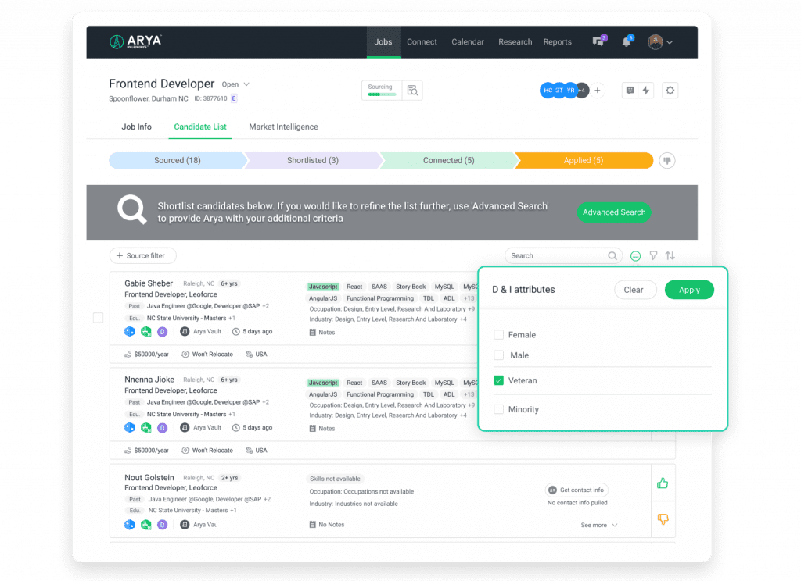The height and width of the screenshot is (581, 801).
Task: Open the Reports menu
Action: coord(557,42)
